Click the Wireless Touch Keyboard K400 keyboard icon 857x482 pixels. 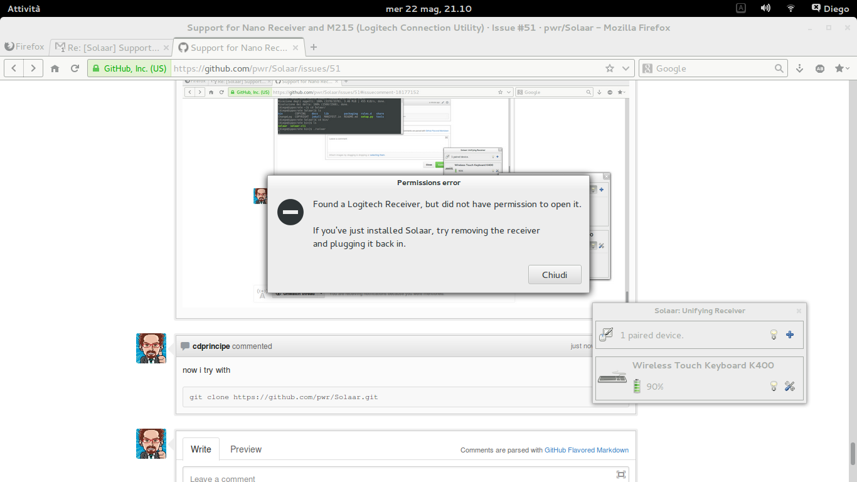(x=612, y=378)
